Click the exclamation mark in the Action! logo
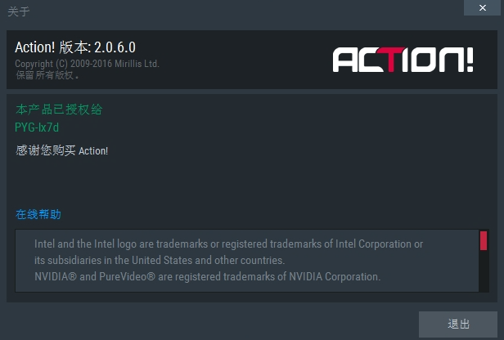Image resolution: width=504 pixels, height=340 pixels. [469, 60]
